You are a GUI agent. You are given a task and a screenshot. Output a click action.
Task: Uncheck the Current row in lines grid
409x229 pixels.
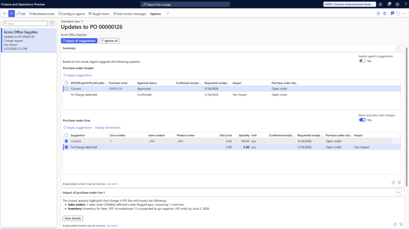coord(66,141)
